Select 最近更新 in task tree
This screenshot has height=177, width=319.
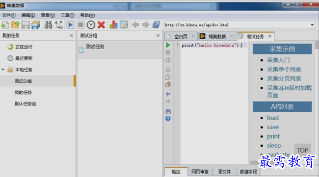coord(24,58)
